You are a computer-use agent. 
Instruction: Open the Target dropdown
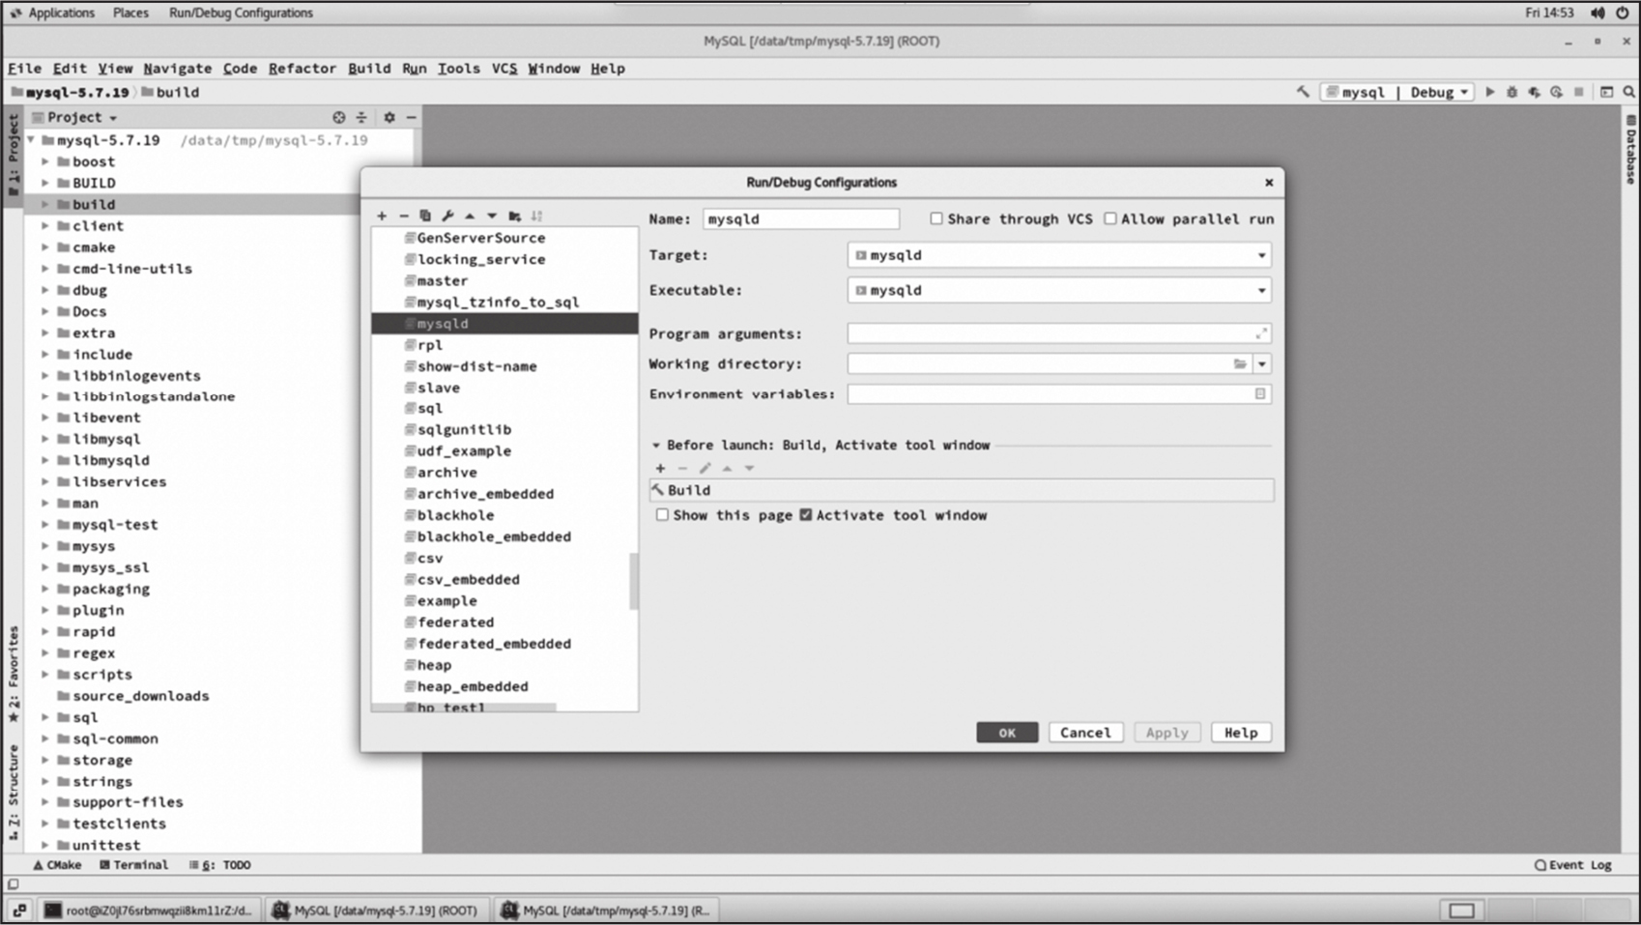click(x=1261, y=256)
